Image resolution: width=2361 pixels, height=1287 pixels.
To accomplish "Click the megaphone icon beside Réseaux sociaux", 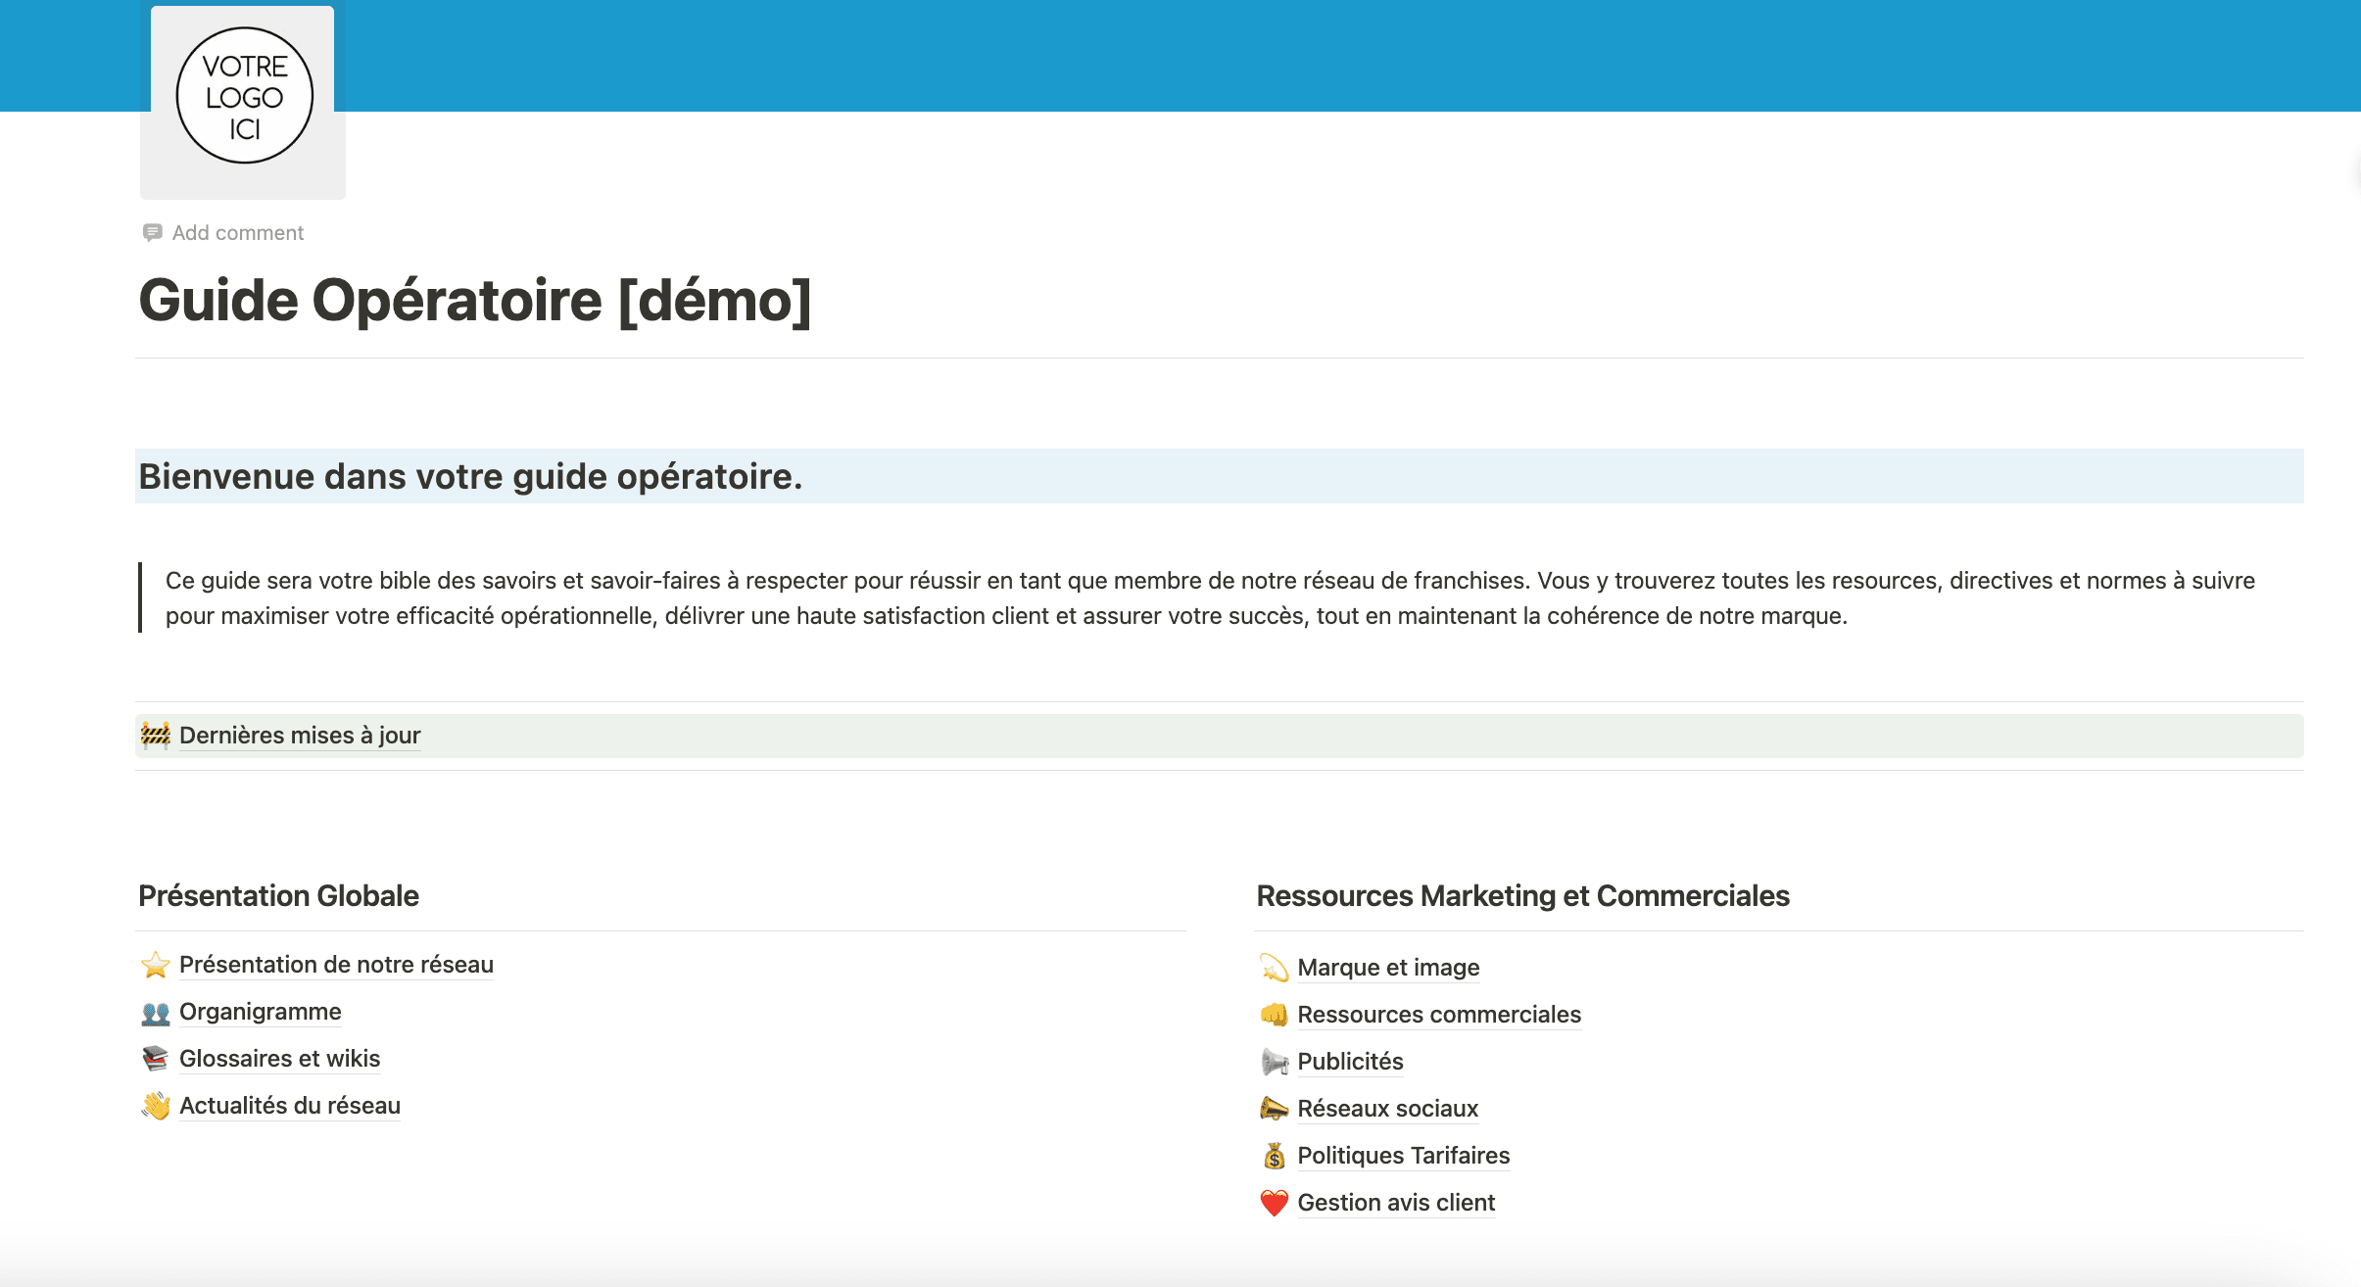I will (1273, 1109).
